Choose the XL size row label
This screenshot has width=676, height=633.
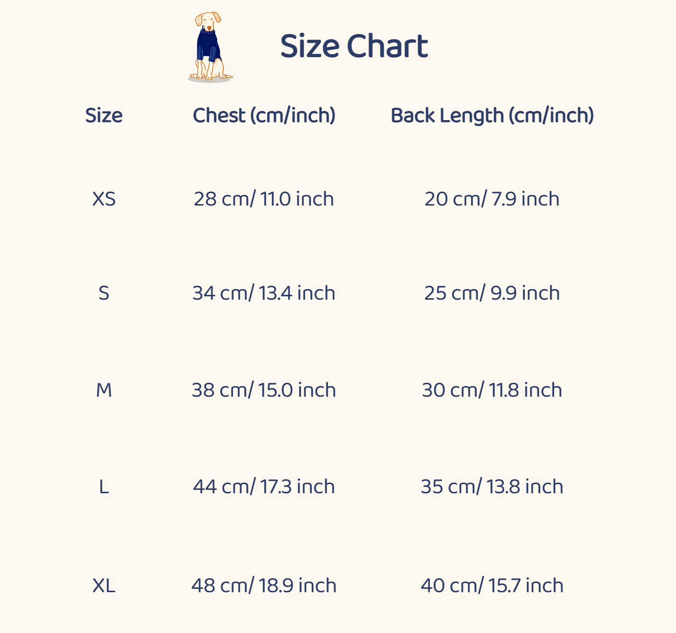click(104, 586)
